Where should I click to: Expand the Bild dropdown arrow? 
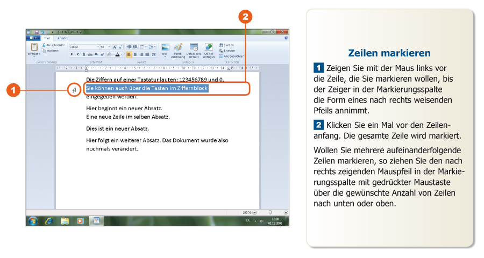point(166,56)
